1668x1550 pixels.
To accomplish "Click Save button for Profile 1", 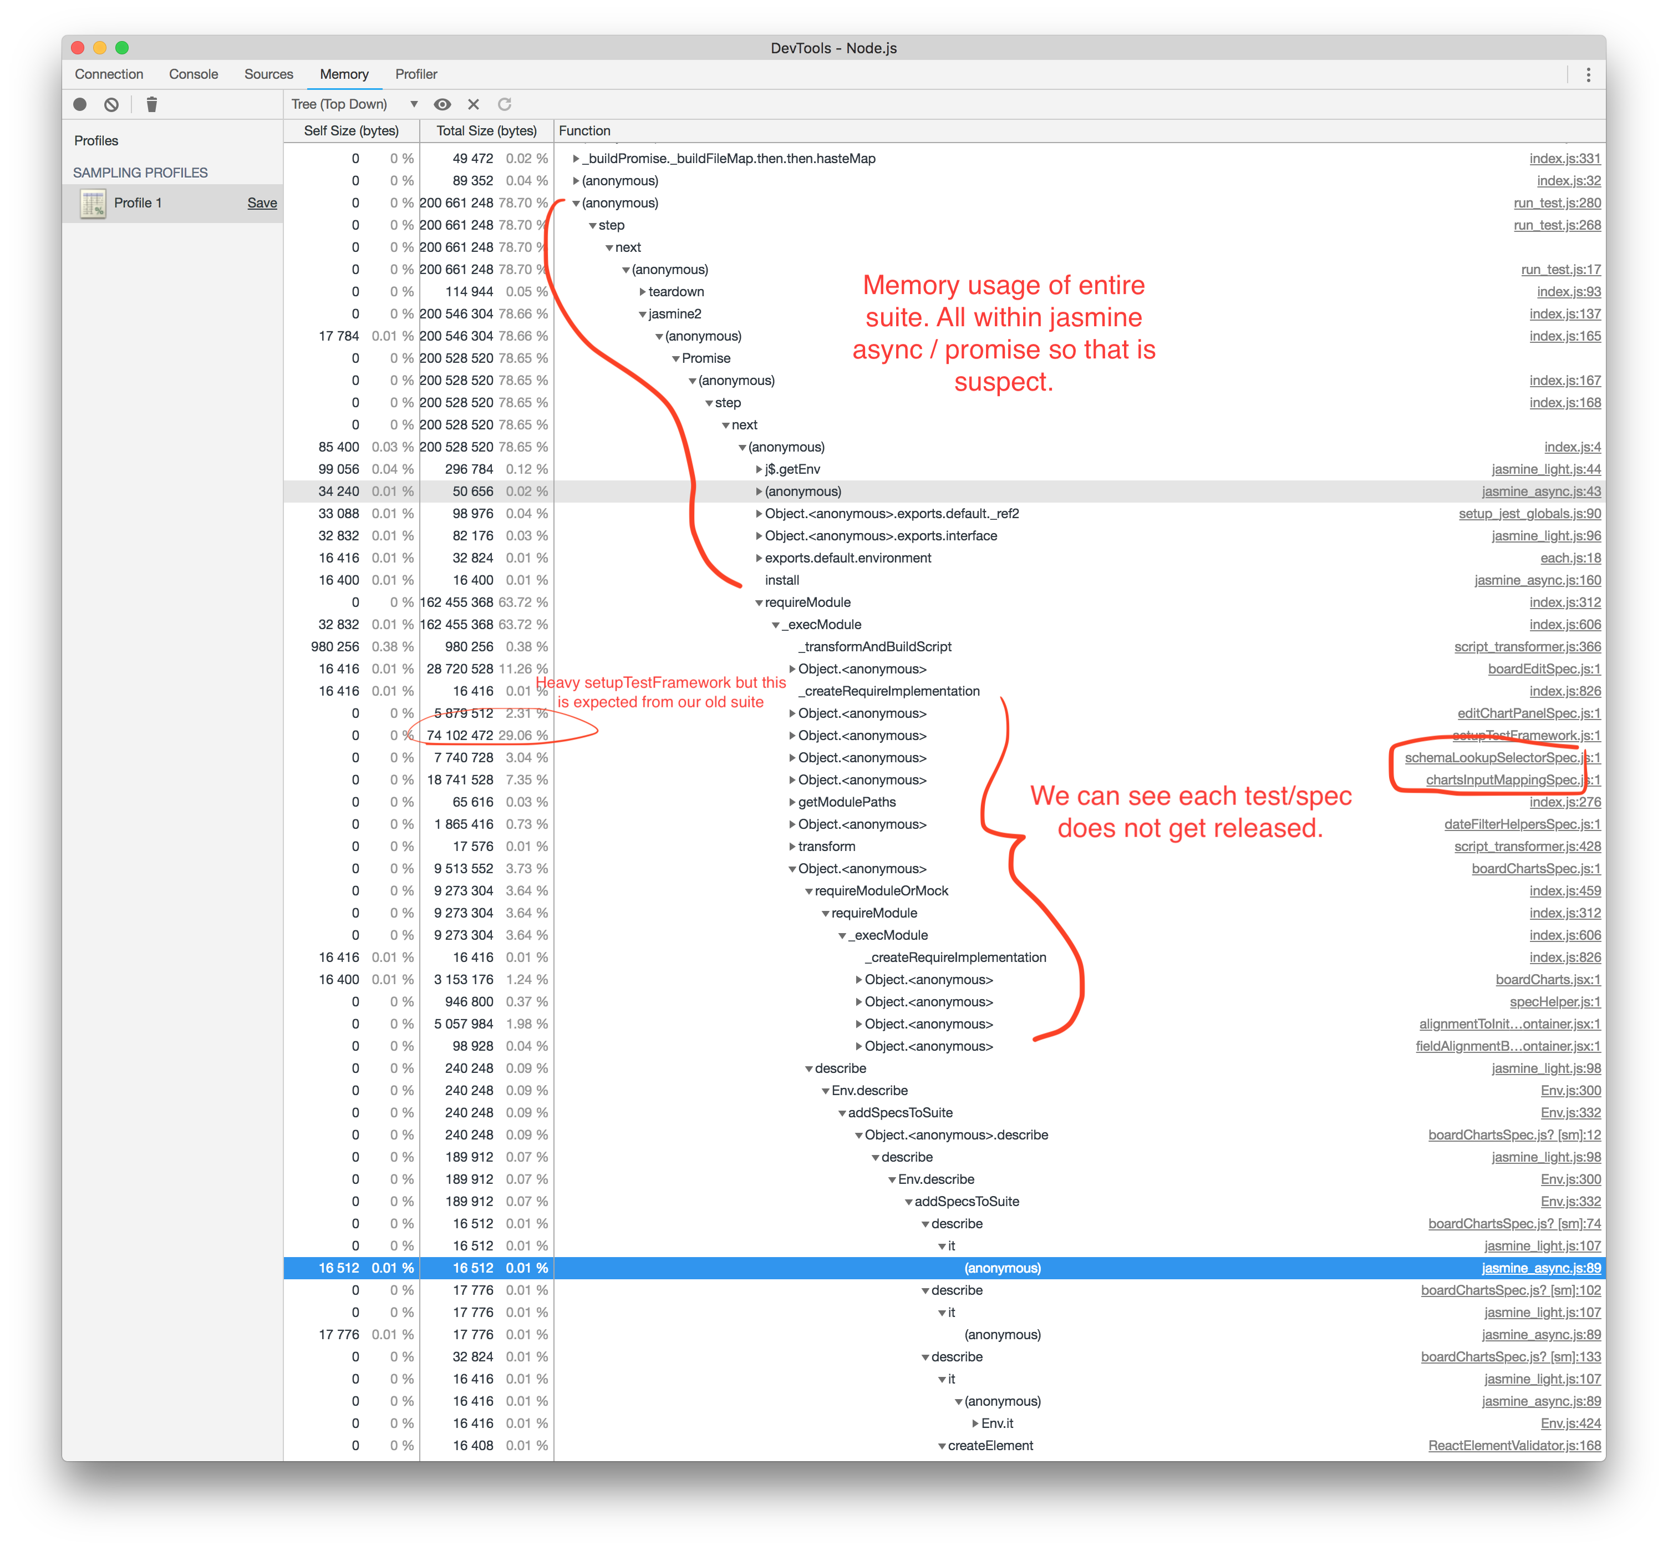I will (x=266, y=202).
